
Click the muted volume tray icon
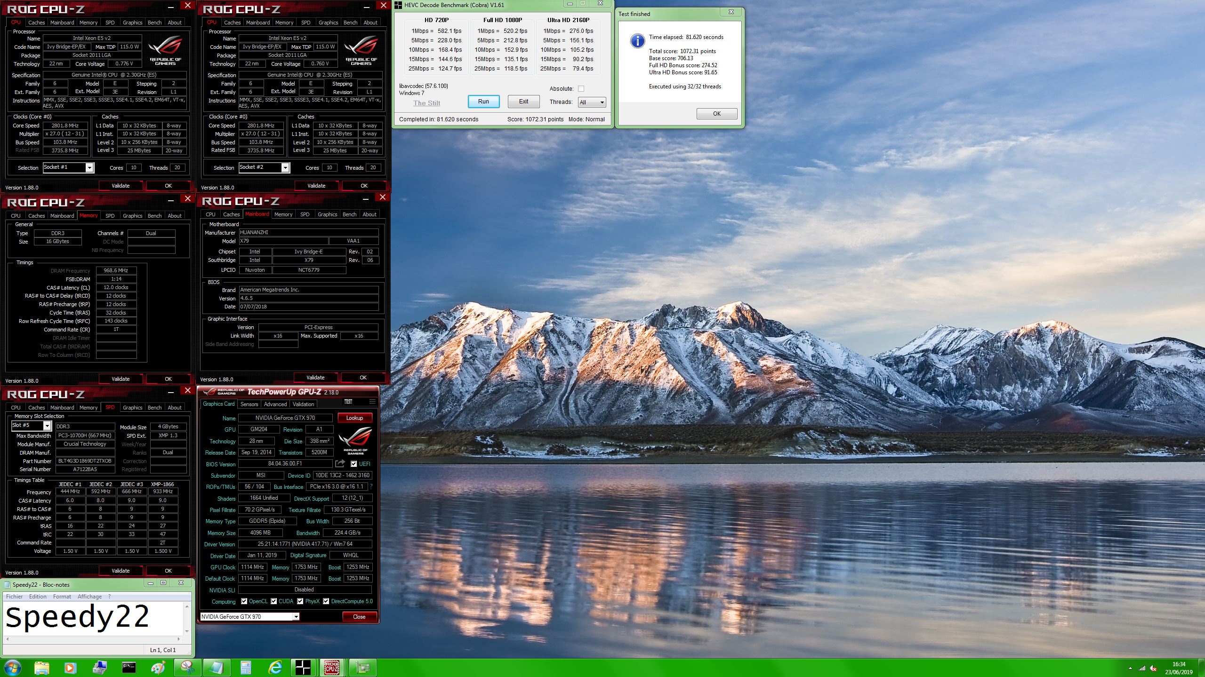coord(1153,668)
